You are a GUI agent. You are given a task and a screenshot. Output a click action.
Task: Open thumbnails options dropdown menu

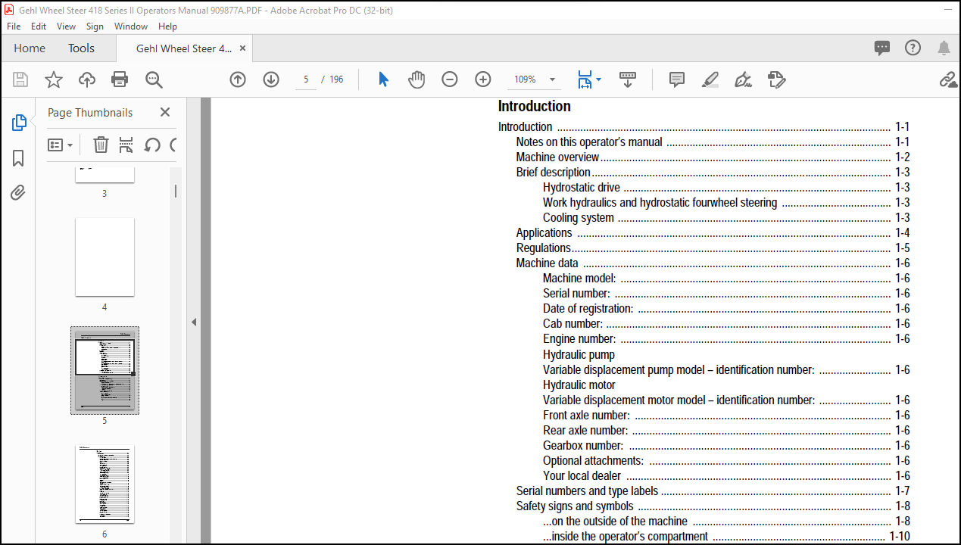pyautogui.click(x=61, y=145)
